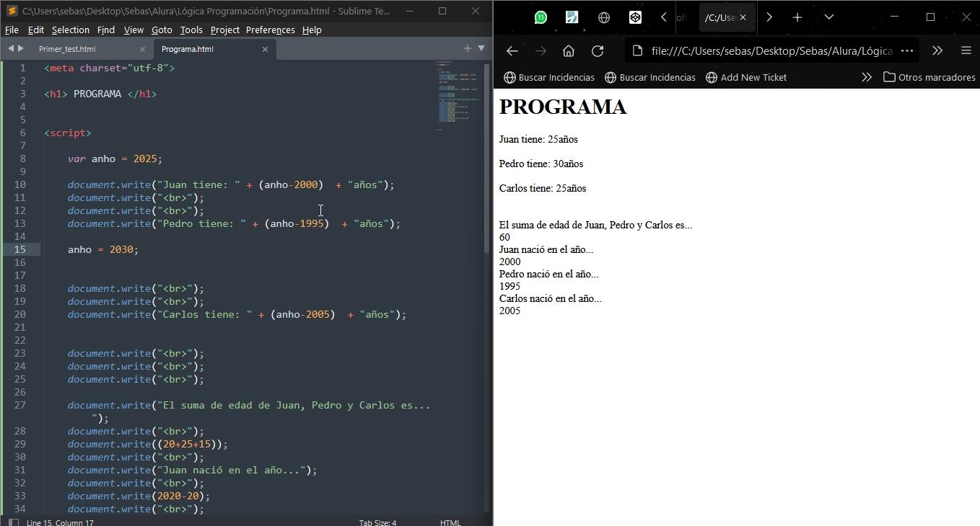Open the Selection menu in Sublime Text
The image size is (980, 526).
(71, 30)
